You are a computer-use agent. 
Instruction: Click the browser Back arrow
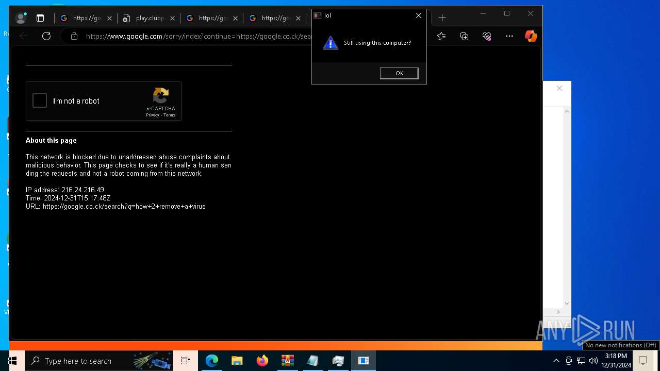[24, 36]
